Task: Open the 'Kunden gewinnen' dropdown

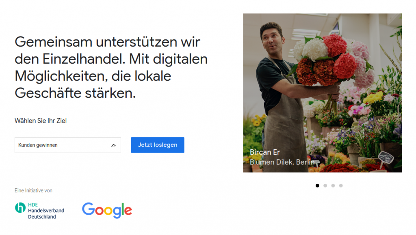Action: pyautogui.click(x=68, y=145)
